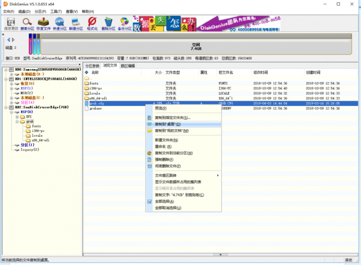Go to previous disk with left arrow

(x=9, y=40)
